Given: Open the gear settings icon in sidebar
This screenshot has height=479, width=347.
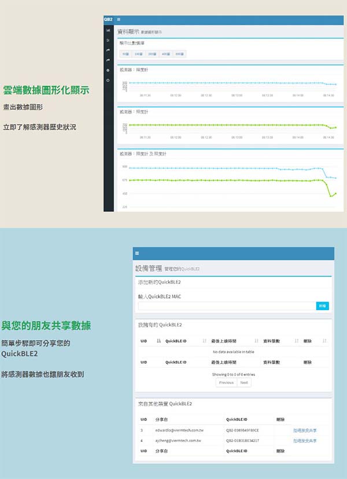Looking at the screenshot, I should [x=108, y=70].
